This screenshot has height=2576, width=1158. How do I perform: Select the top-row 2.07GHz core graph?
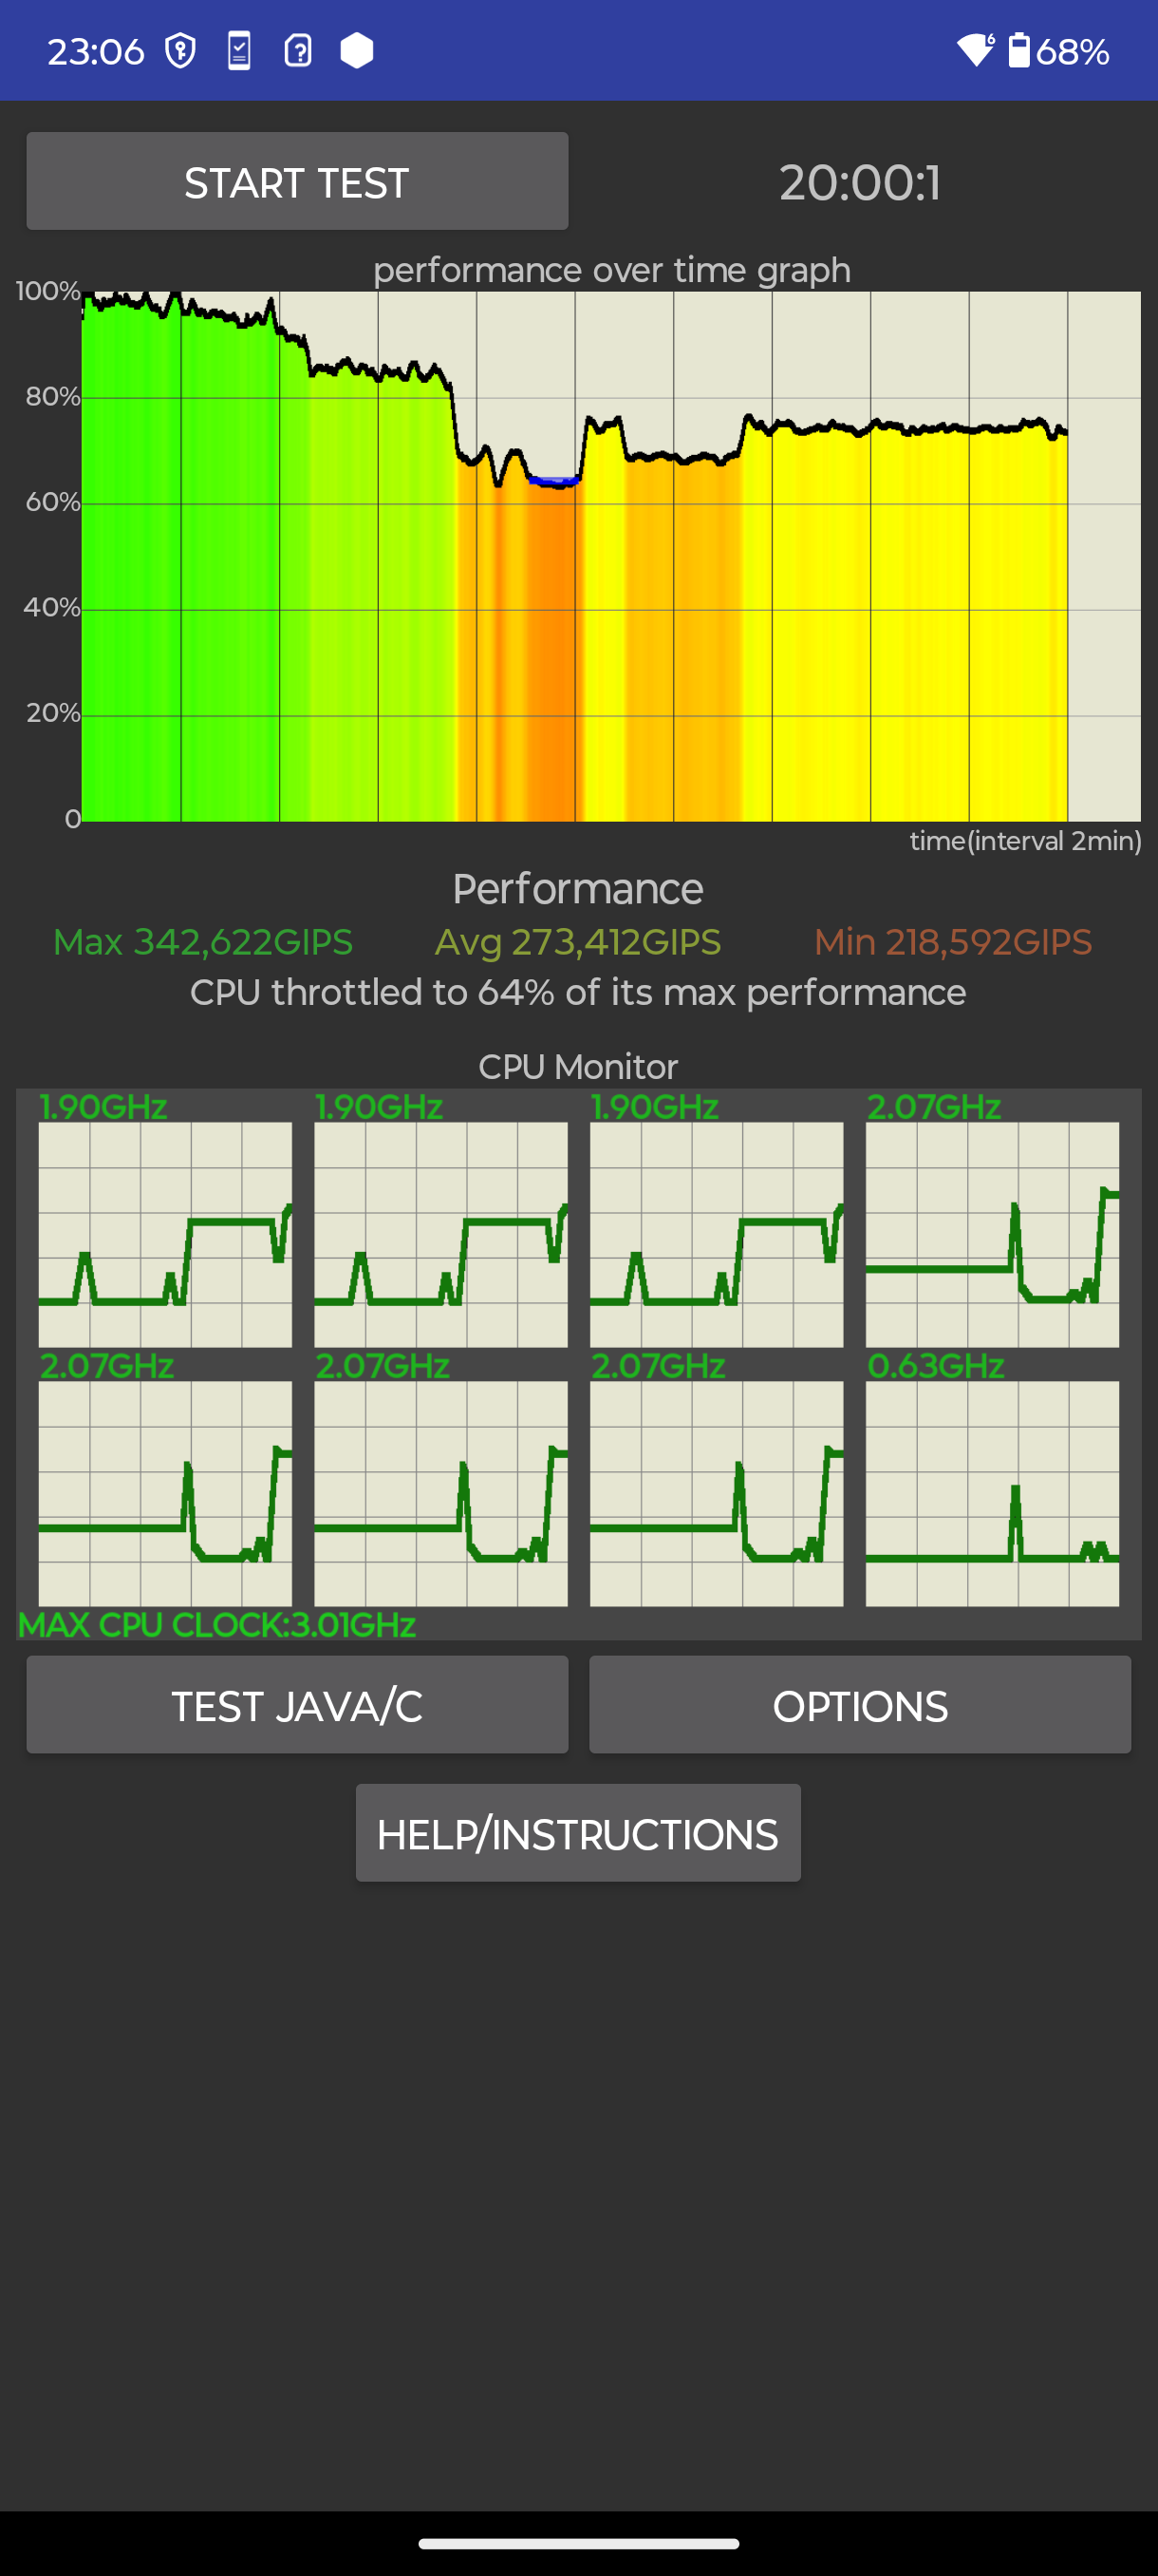coord(992,1233)
